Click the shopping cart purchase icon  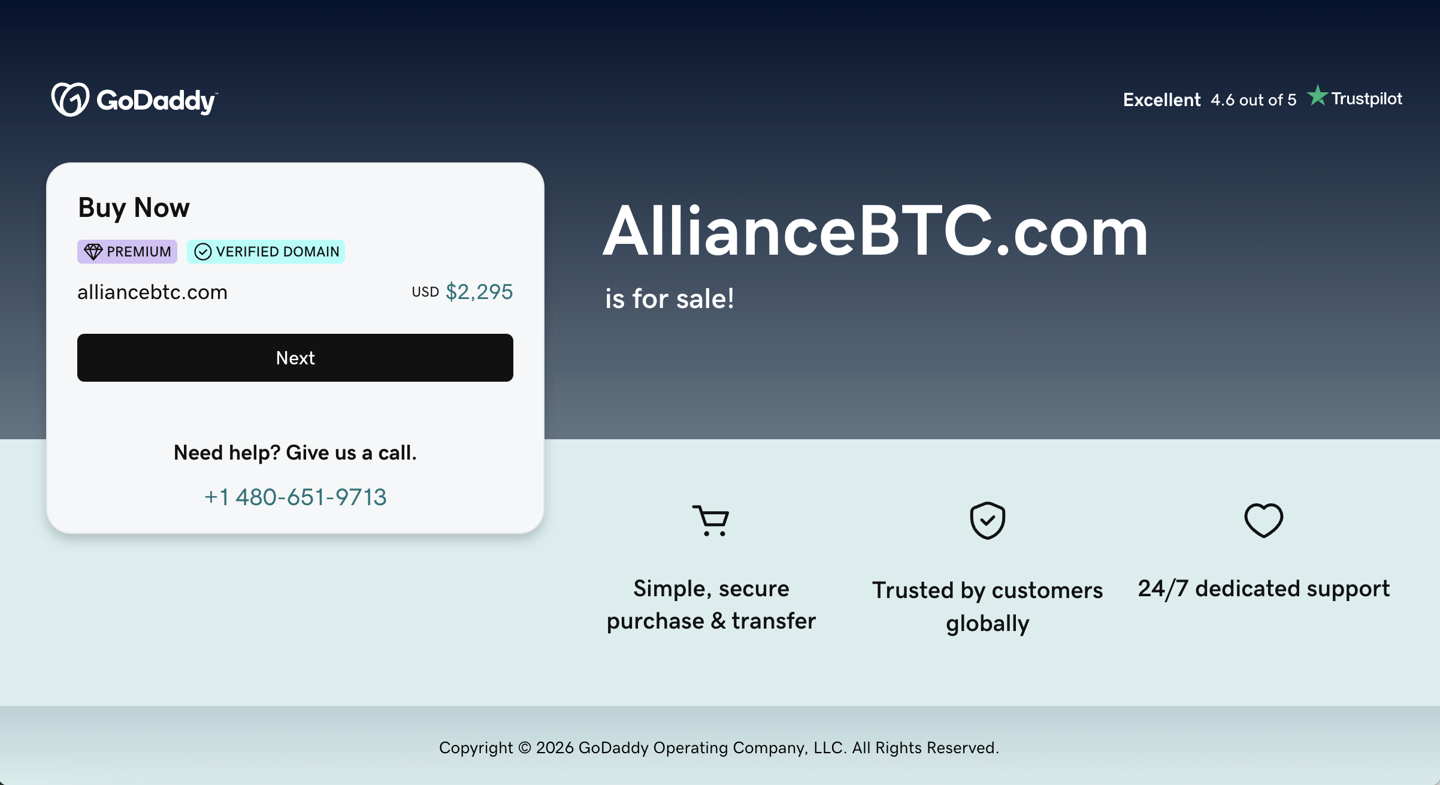pos(711,520)
